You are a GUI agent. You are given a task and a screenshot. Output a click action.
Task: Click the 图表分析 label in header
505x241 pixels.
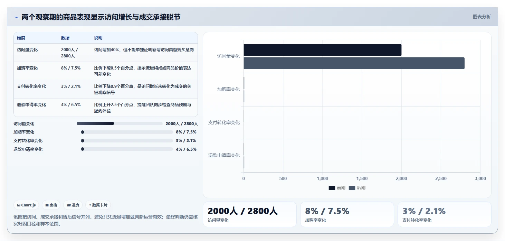click(482, 17)
